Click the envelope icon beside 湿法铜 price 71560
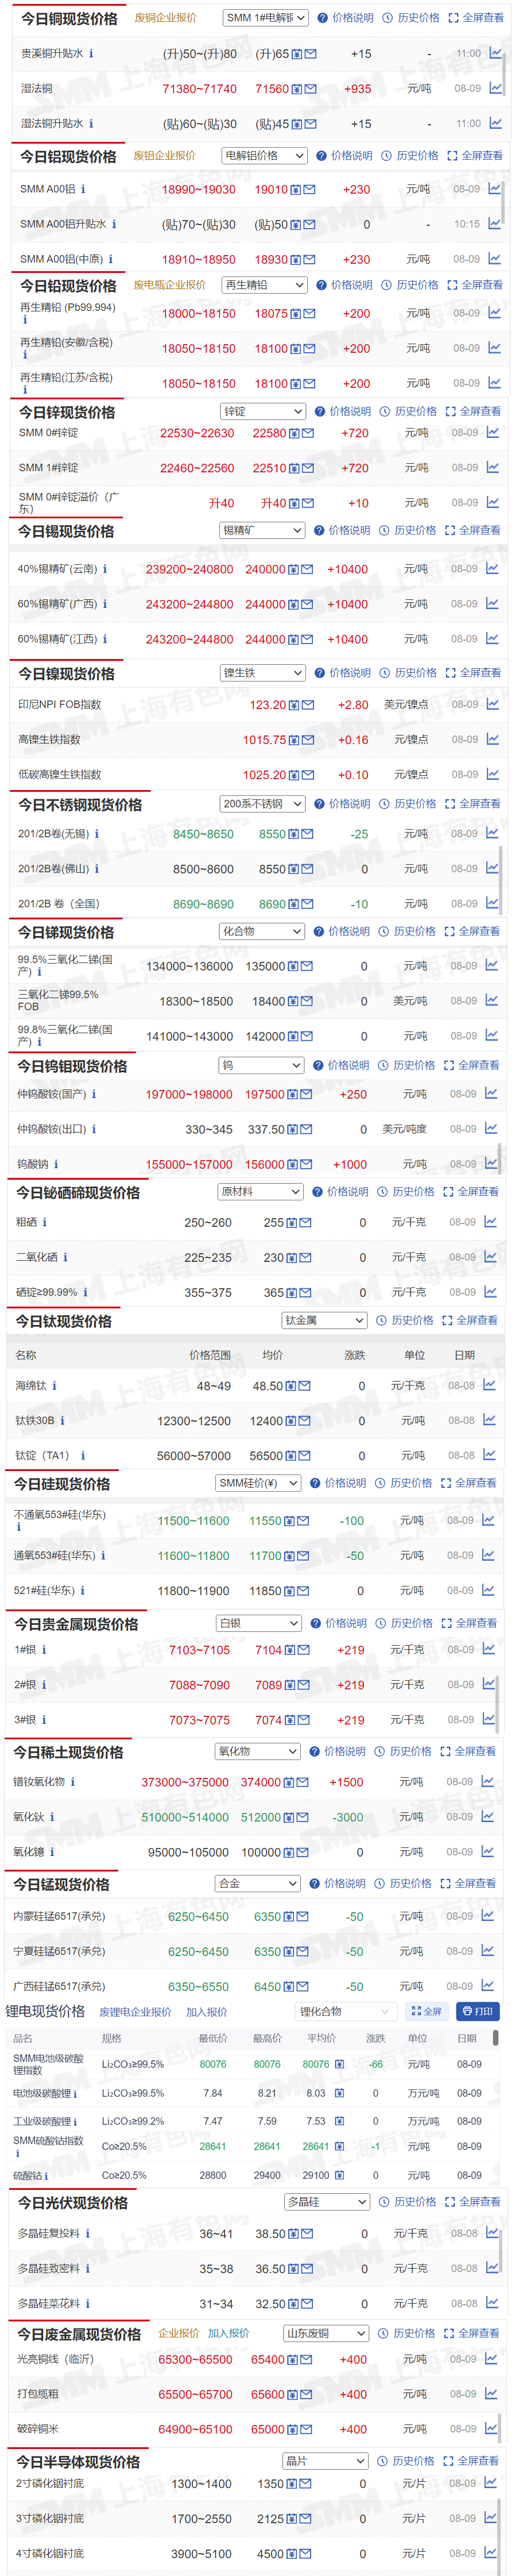The image size is (515, 2576). [310, 89]
